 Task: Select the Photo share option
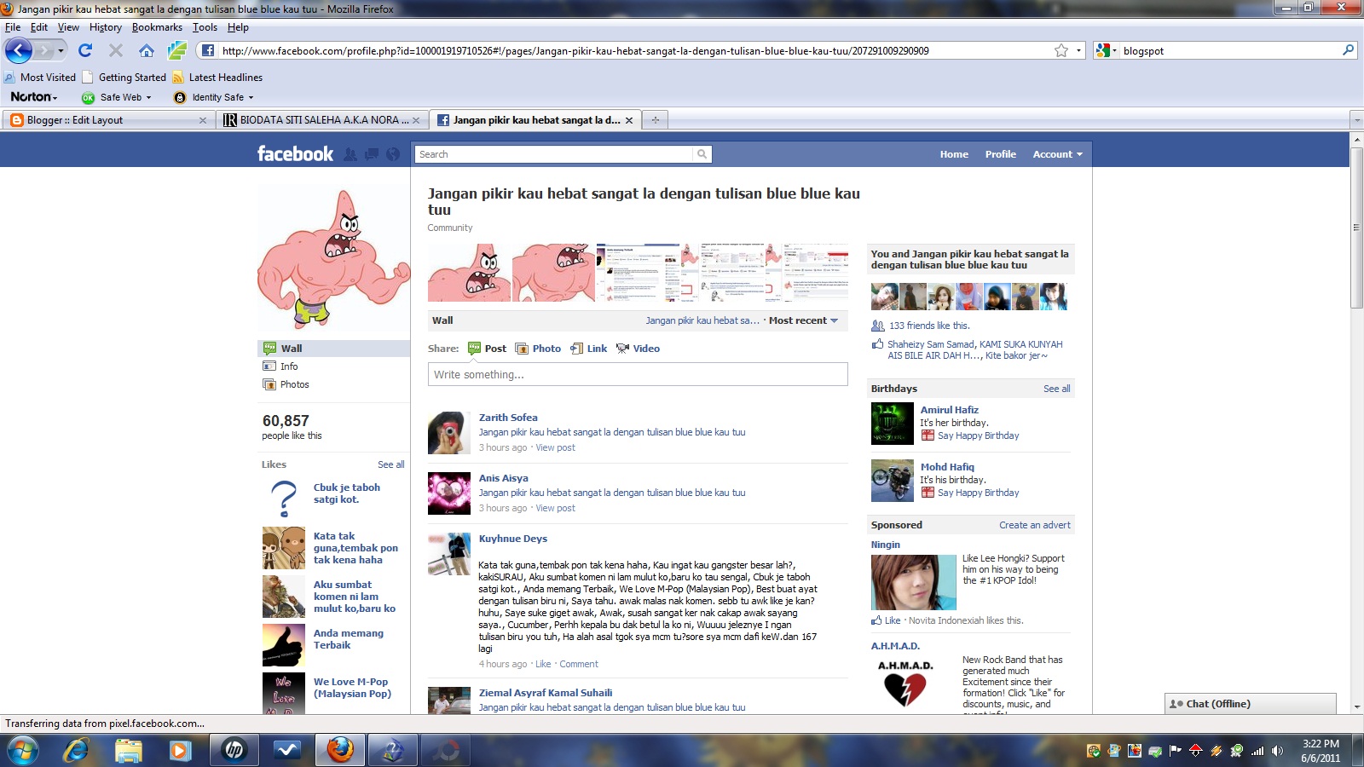[538, 349]
